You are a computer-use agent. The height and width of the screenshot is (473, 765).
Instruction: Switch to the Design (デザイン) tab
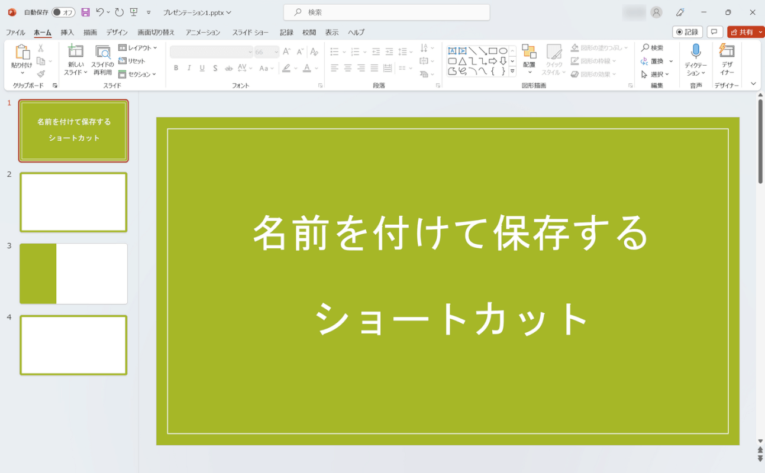pos(117,33)
